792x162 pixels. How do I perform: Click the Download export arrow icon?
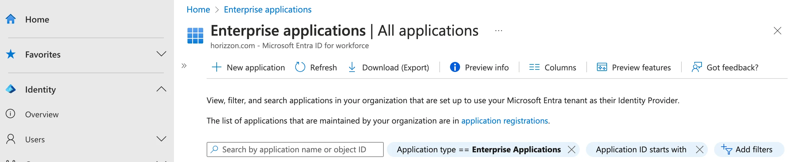point(352,67)
